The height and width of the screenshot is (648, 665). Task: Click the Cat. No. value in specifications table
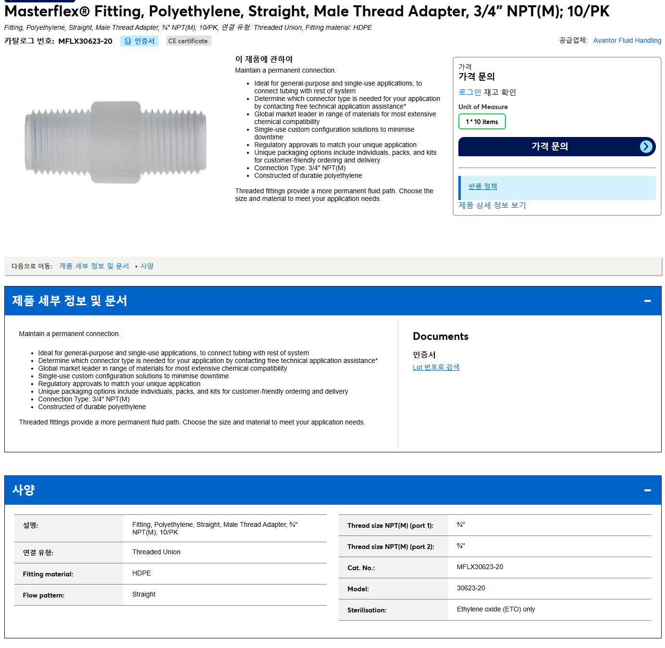pos(480,567)
